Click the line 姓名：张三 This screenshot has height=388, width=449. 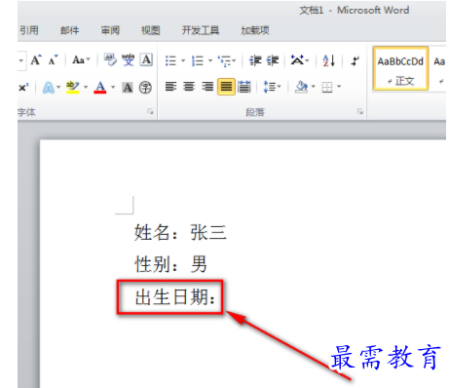pos(180,233)
